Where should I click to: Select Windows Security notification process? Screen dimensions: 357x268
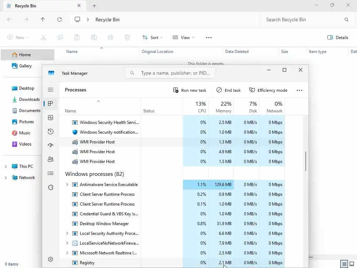tap(172, 132)
